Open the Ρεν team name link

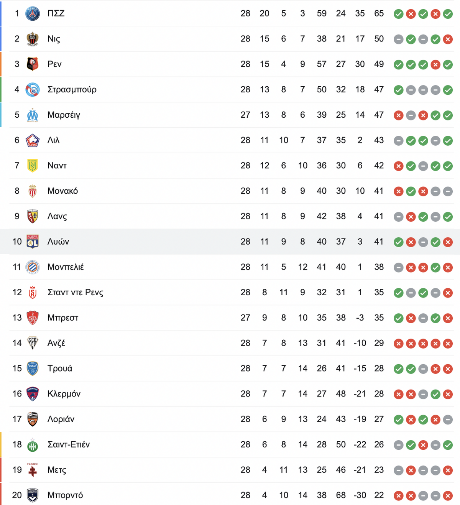pos(54,64)
